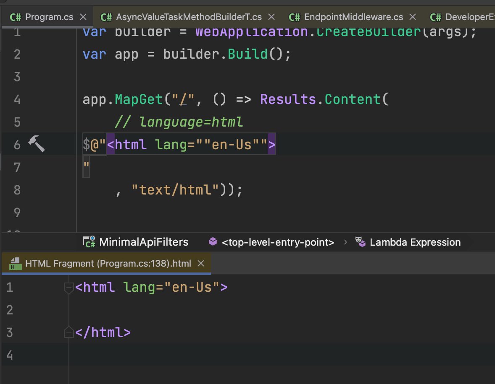Screen dimensions: 495x384
Task: Select top-level-entry-point breadcrumb
Action: [x=278, y=242]
